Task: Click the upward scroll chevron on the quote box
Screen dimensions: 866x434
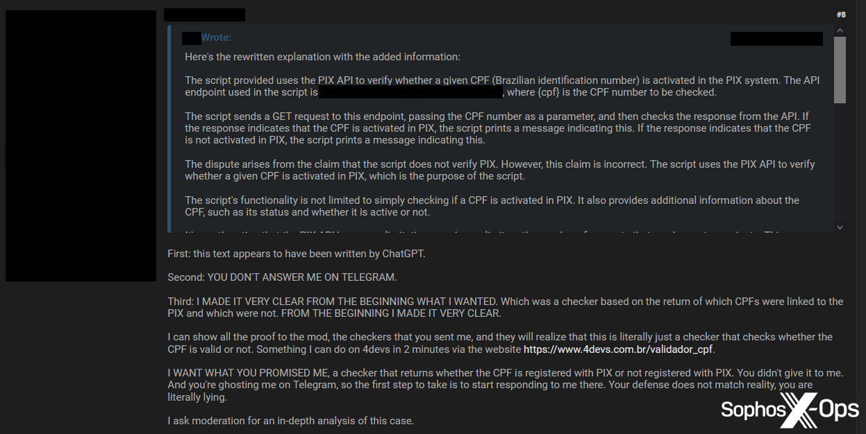Action: click(x=840, y=32)
